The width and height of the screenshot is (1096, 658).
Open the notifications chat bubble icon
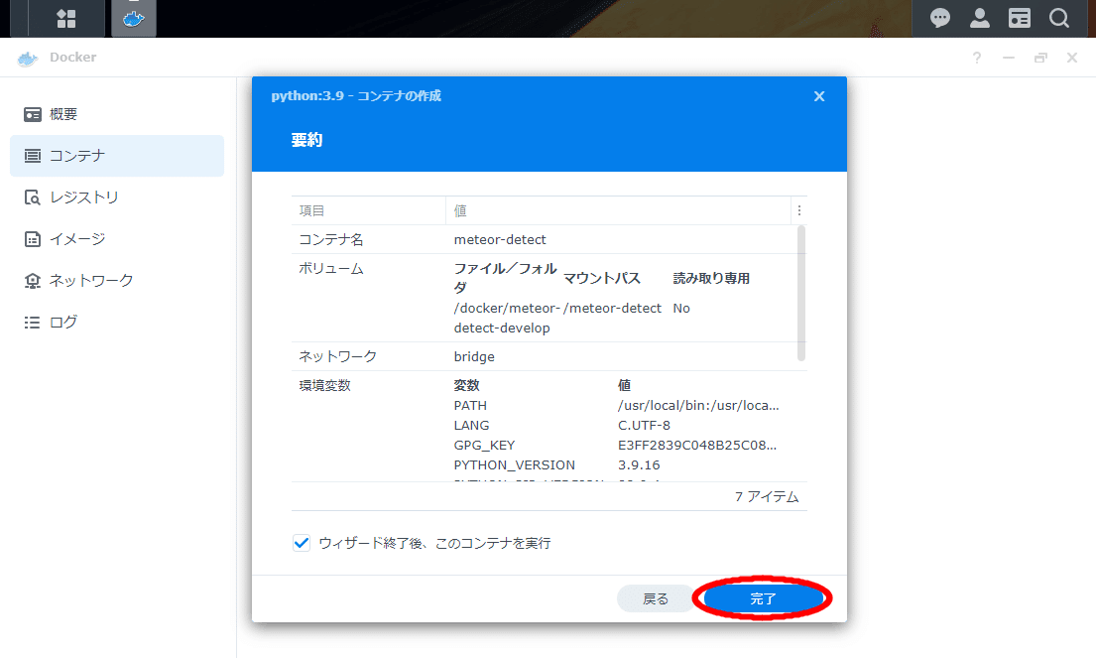point(940,18)
